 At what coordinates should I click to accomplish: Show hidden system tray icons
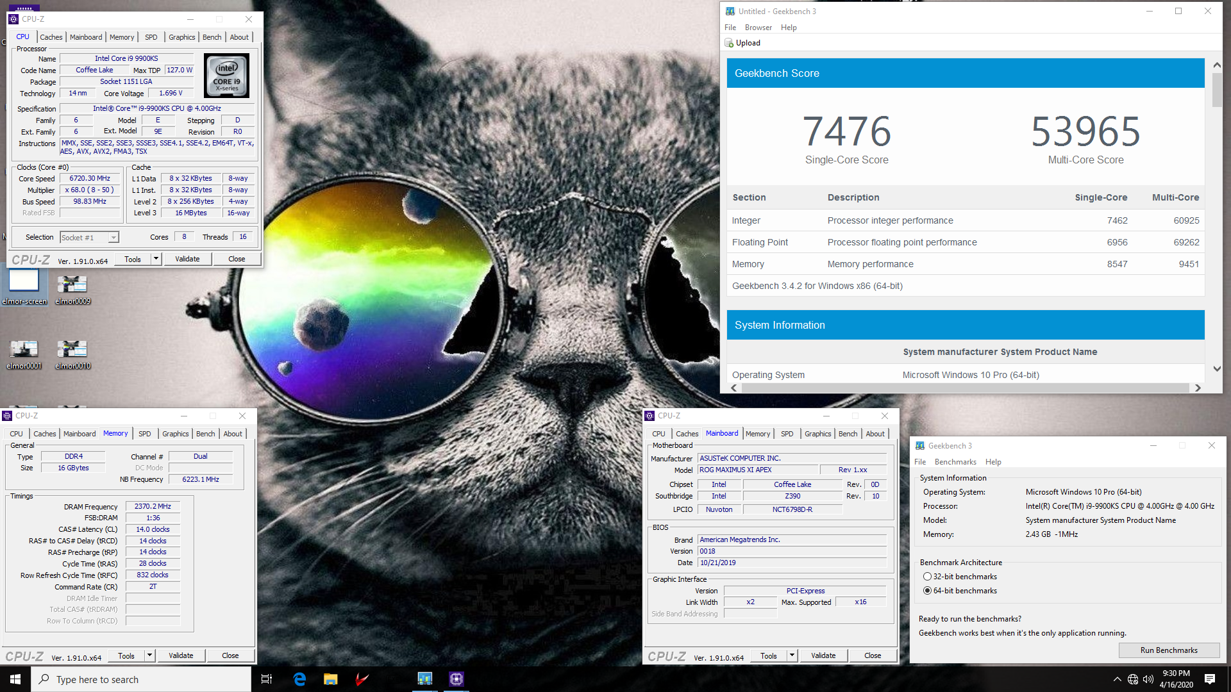coord(1117,679)
